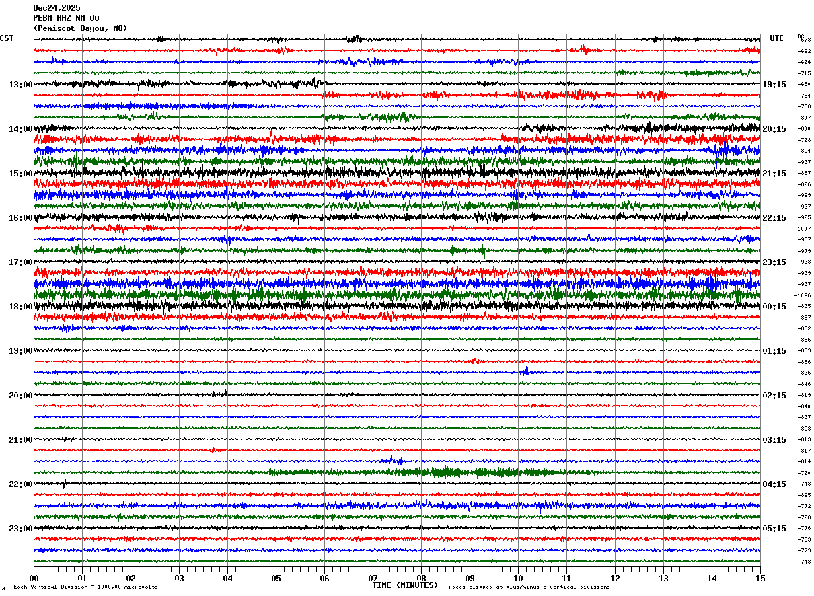
Task: Click the DC offset value -857
Action: [804, 174]
